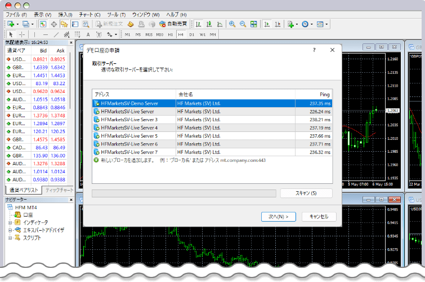Toggle the chart shift icon
Image resolution: width=425 pixels, height=282 pixels.
pyautogui.click(x=278, y=24)
